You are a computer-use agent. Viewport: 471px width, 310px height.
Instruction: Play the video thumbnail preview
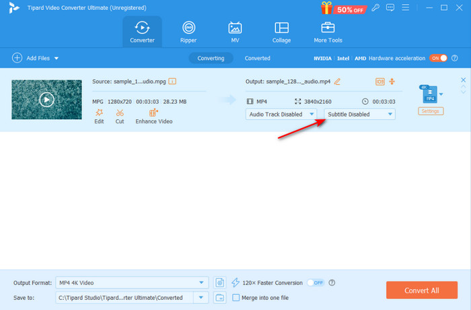click(x=46, y=100)
